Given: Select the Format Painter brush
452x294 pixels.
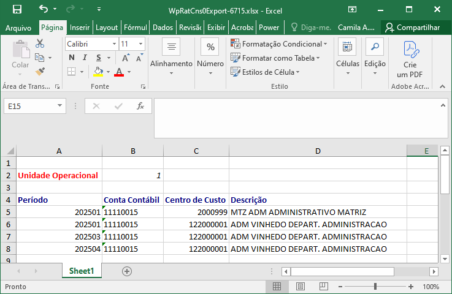Looking at the screenshot, I should click(x=40, y=72).
